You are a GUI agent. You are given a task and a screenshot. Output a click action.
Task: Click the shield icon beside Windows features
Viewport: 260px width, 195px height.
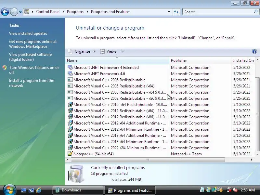tap(5, 68)
